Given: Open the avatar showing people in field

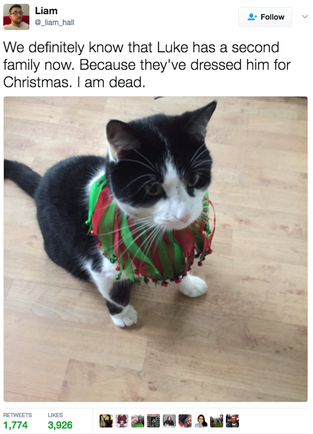Looking at the screenshot, I should (217, 421).
